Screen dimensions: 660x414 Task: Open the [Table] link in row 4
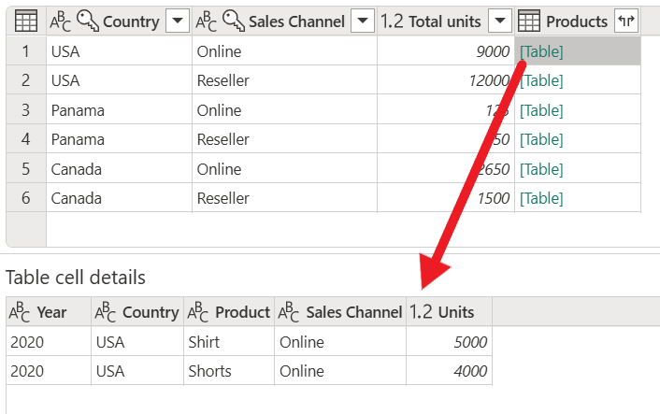tap(541, 139)
